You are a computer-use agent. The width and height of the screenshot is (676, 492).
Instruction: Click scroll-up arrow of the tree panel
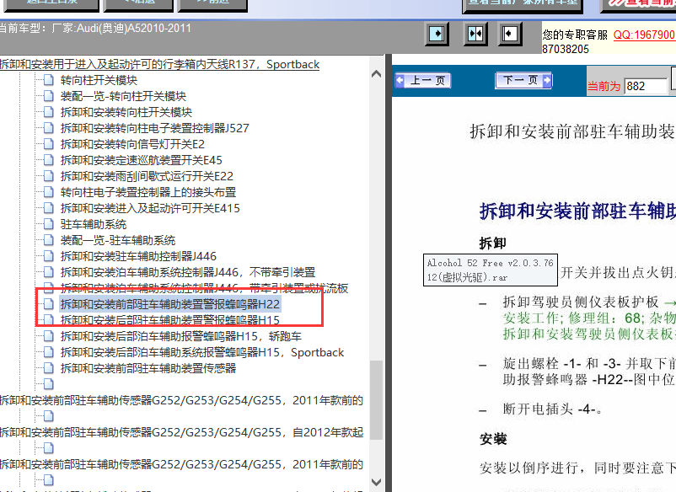376,73
